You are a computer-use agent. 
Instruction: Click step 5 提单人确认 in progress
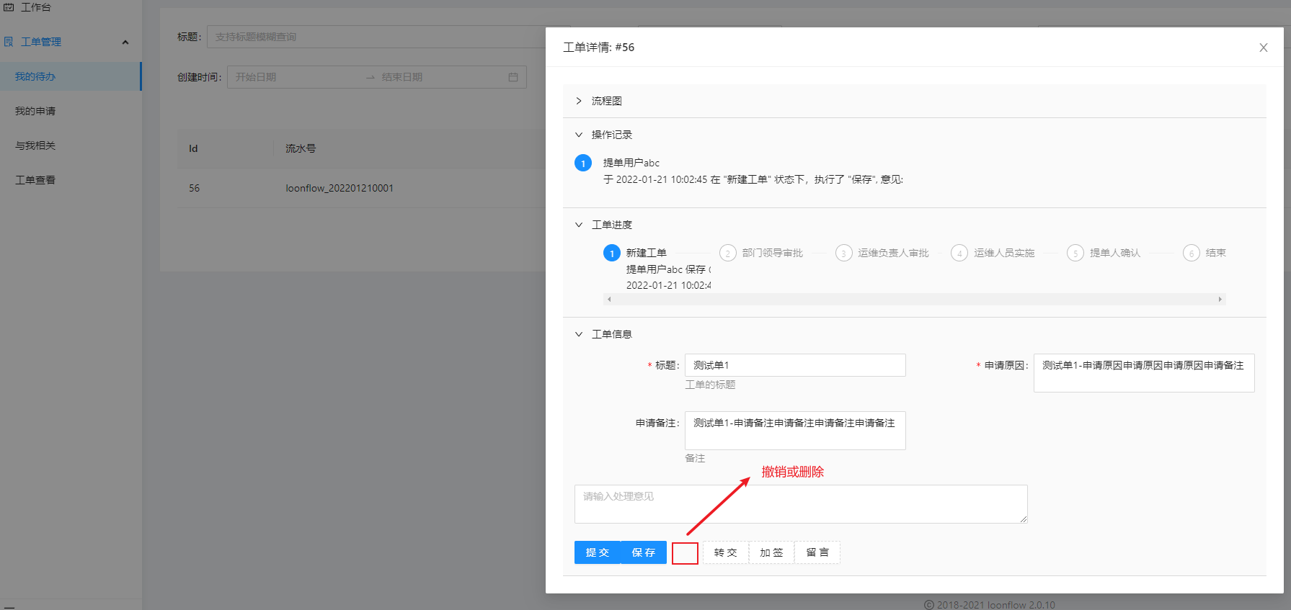[1104, 253]
